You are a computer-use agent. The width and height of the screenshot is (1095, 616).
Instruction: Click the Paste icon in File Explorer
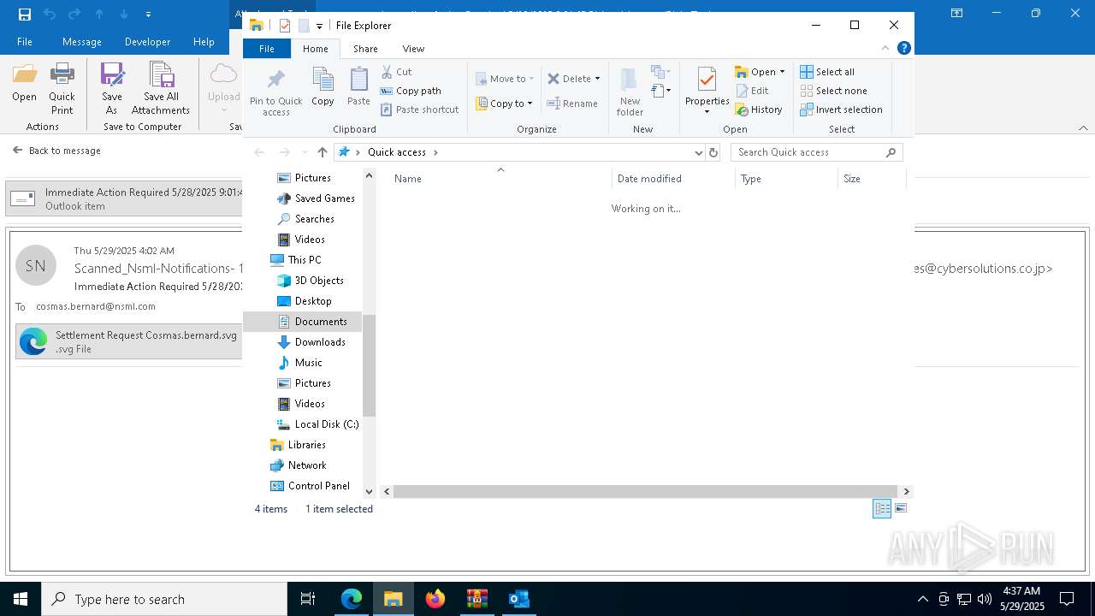coord(358,86)
